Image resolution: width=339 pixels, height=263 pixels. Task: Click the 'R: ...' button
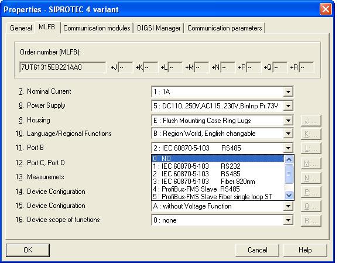(311, 221)
